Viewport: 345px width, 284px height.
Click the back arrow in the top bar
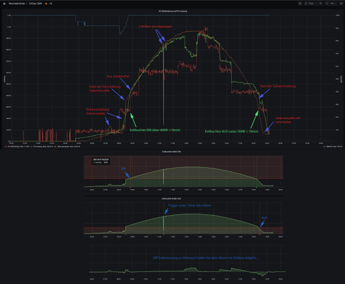click(x=4, y=3)
